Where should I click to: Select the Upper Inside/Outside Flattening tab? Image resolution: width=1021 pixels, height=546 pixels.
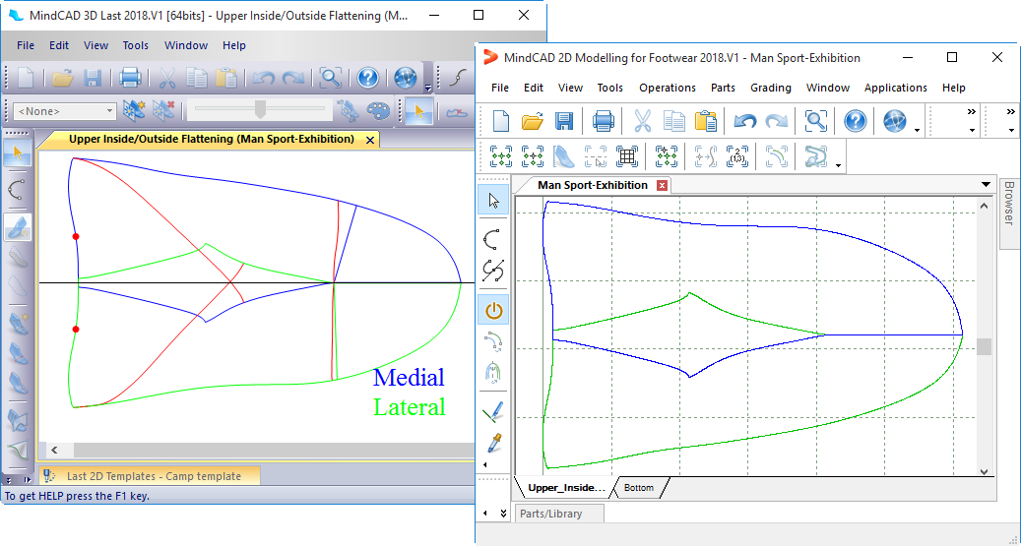pyautogui.click(x=212, y=139)
